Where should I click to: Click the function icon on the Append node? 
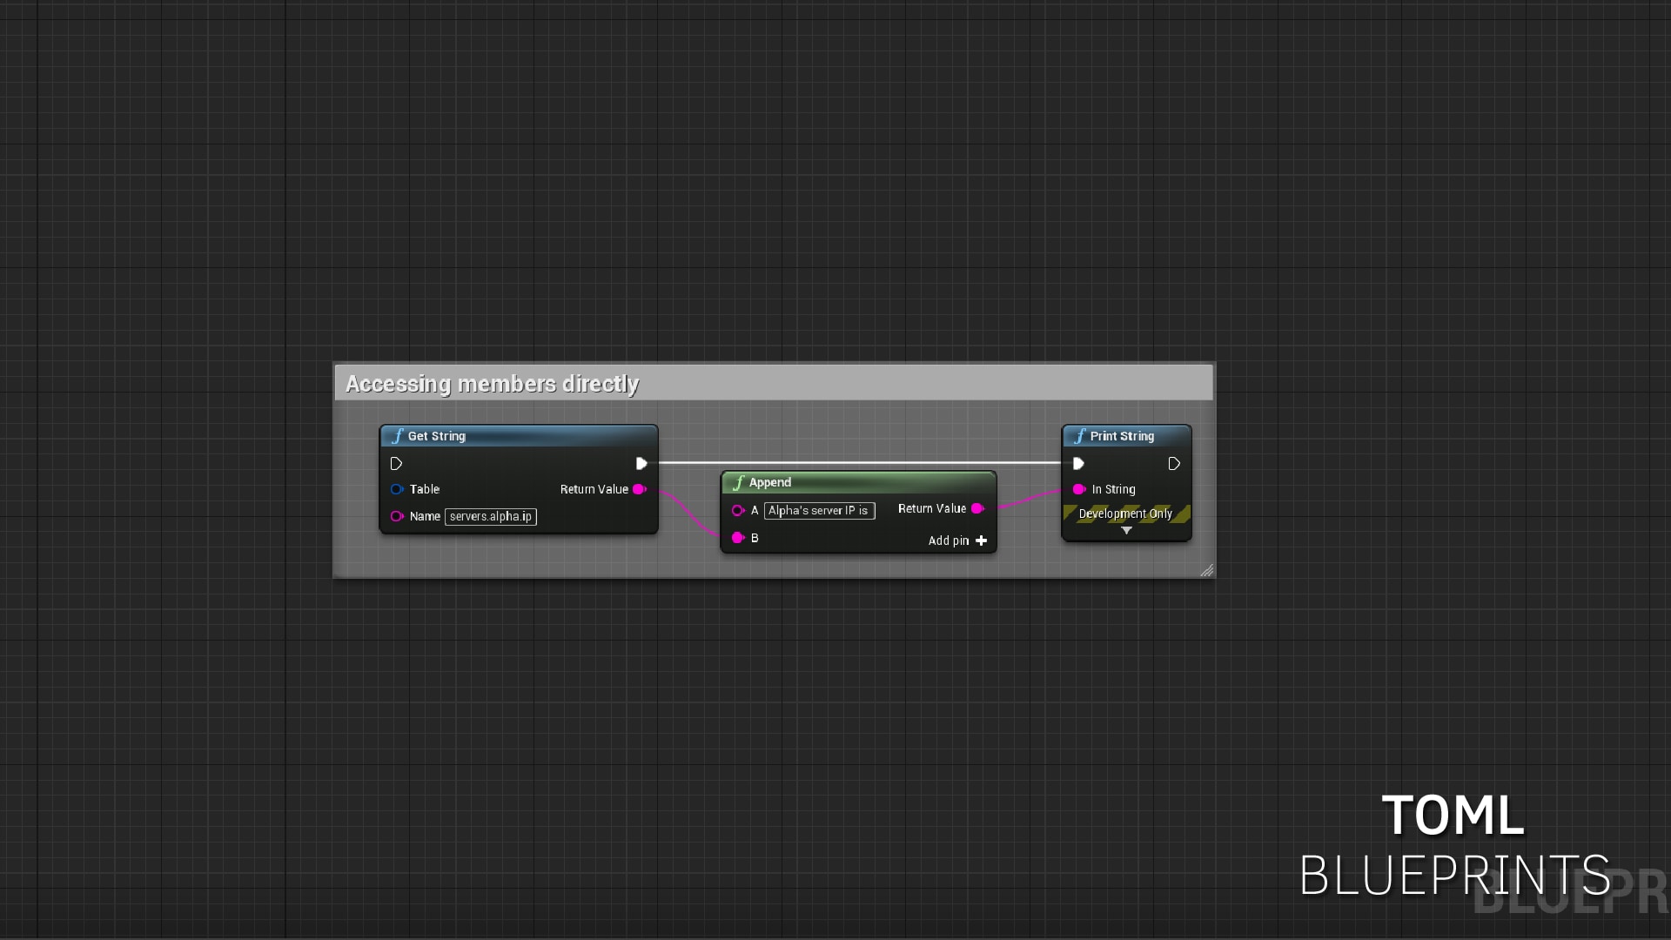739,482
